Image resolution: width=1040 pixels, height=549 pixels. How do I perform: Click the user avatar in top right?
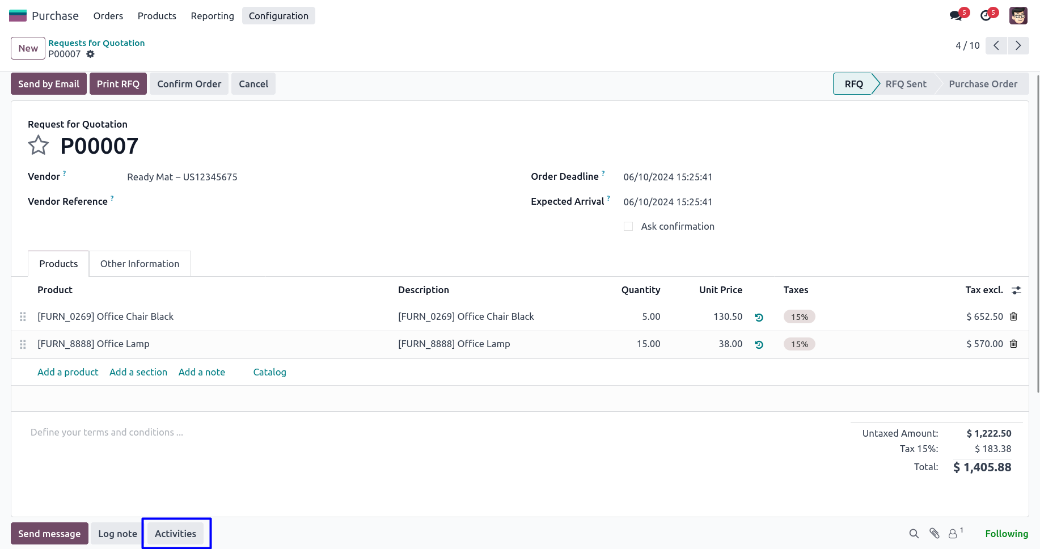tap(1018, 16)
